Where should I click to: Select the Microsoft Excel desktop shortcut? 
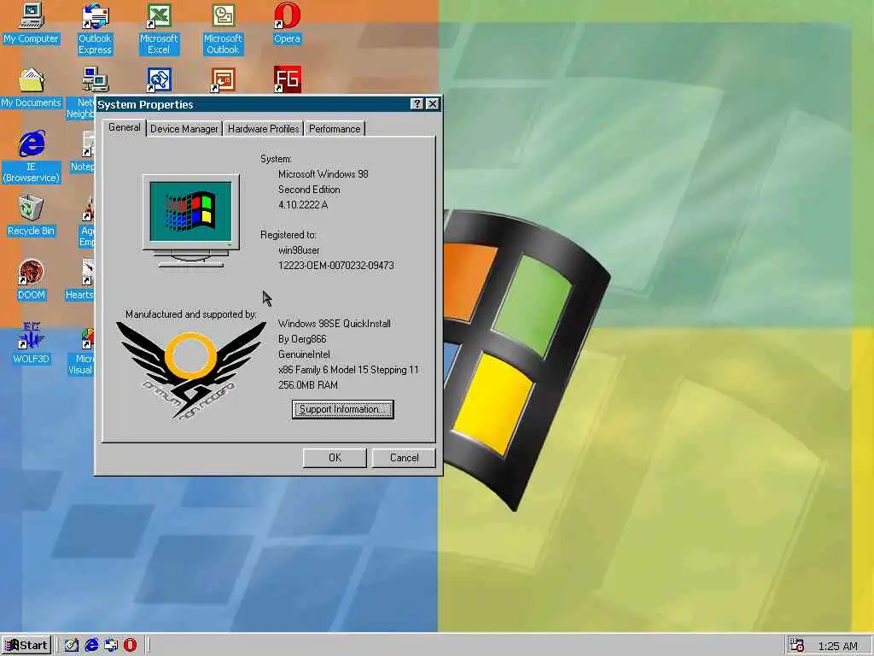159,28
